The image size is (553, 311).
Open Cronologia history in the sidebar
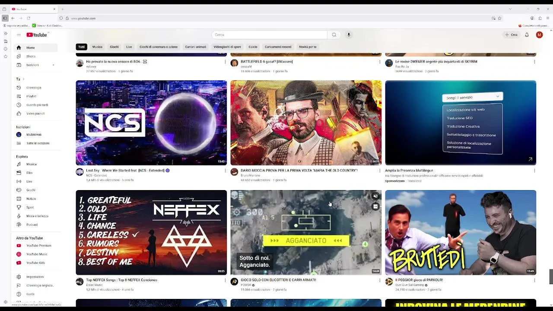tap(34, 88)
